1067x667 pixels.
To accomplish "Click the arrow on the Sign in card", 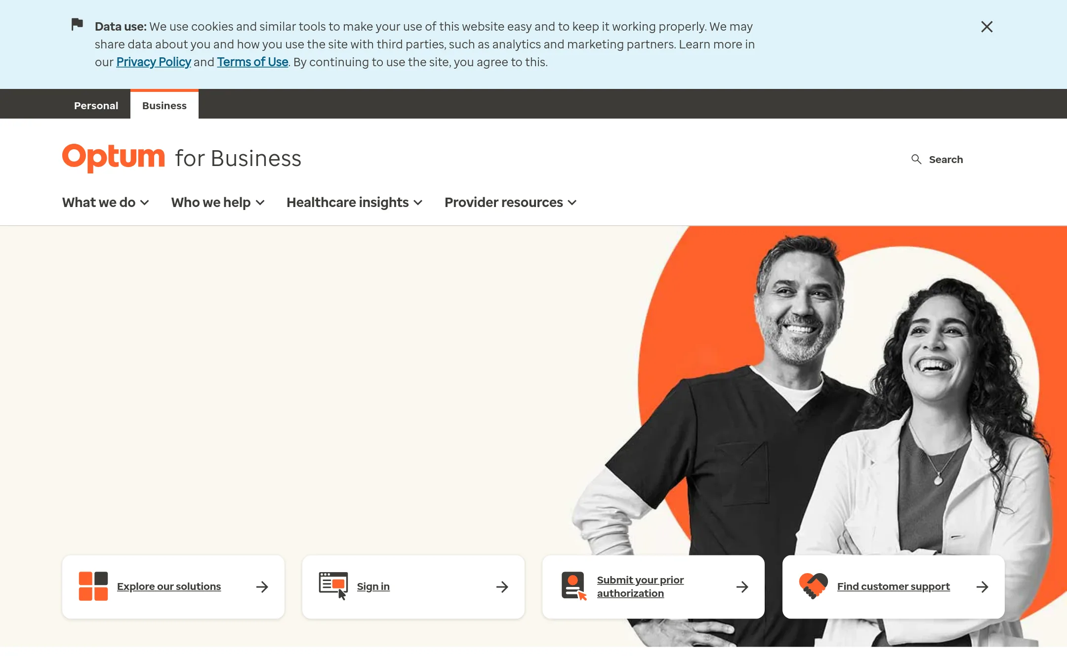I will pos(502,587).
